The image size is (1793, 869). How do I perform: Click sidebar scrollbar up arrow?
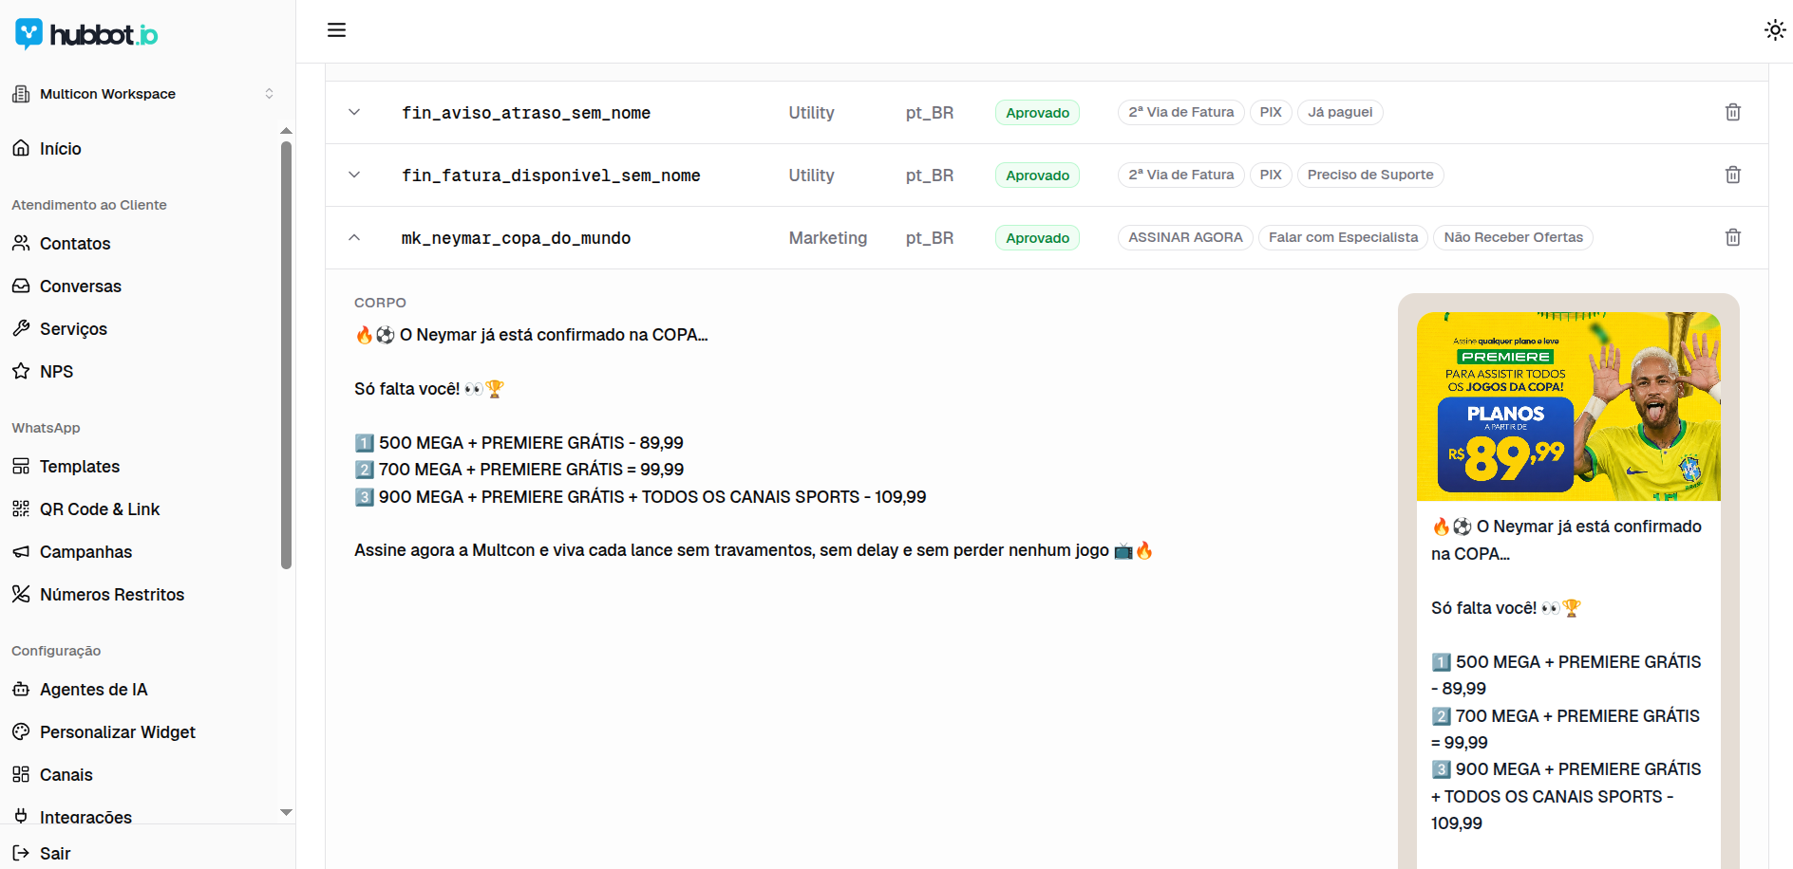(286, 131)
